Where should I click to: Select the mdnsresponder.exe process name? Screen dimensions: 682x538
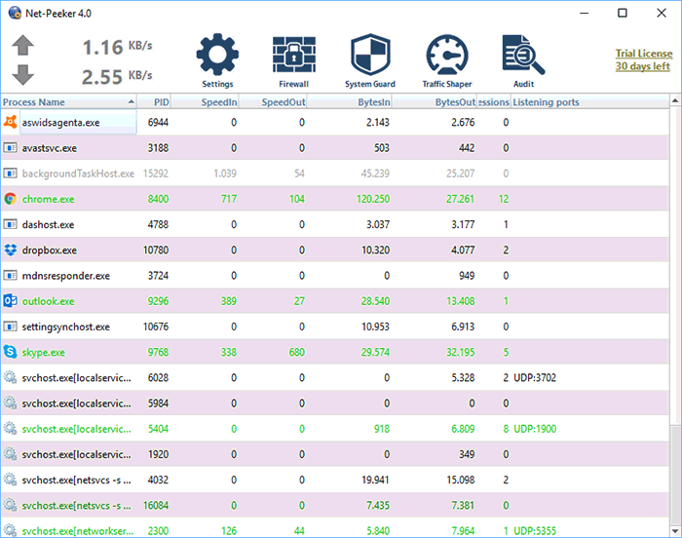(66, 276)
